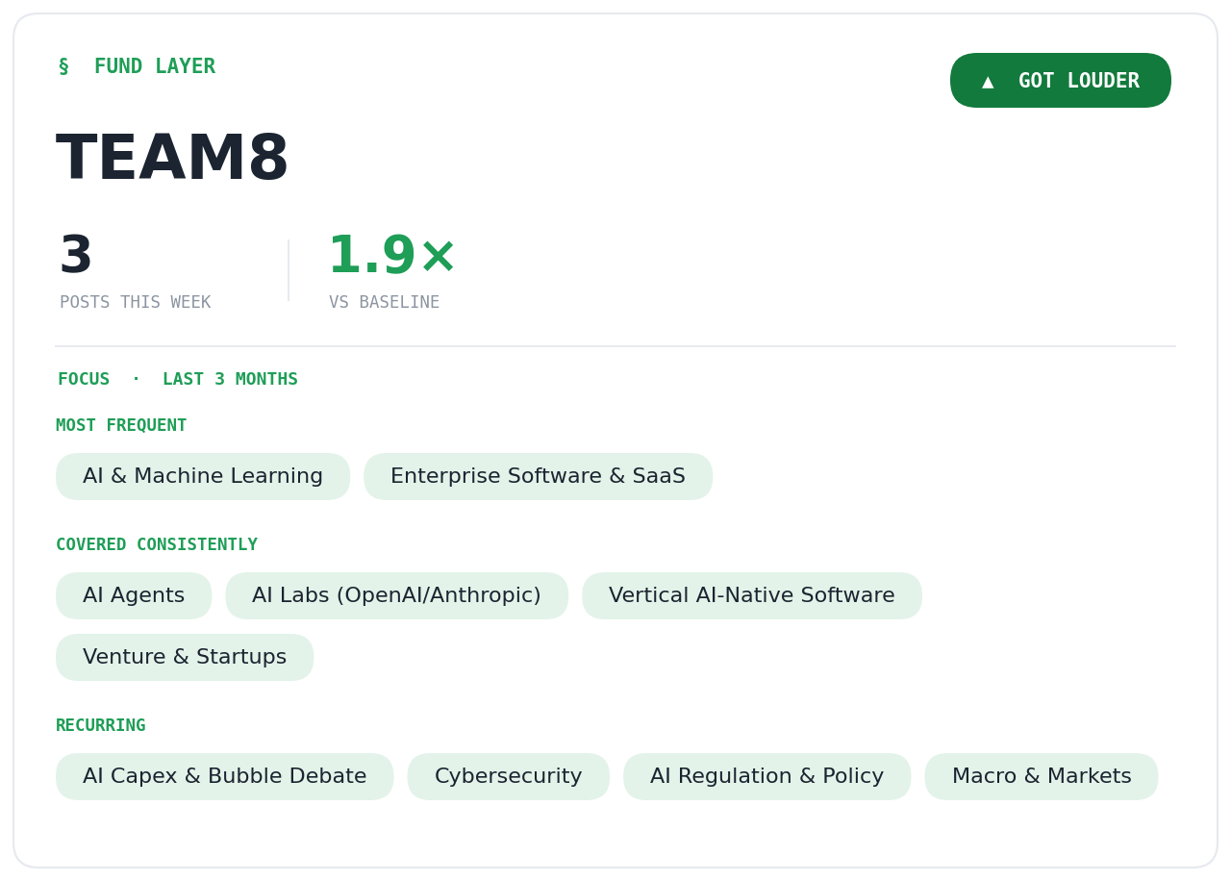Click the posts this week count 3
This screenshot has height=881, width=1231.
[x=76, y=257]
